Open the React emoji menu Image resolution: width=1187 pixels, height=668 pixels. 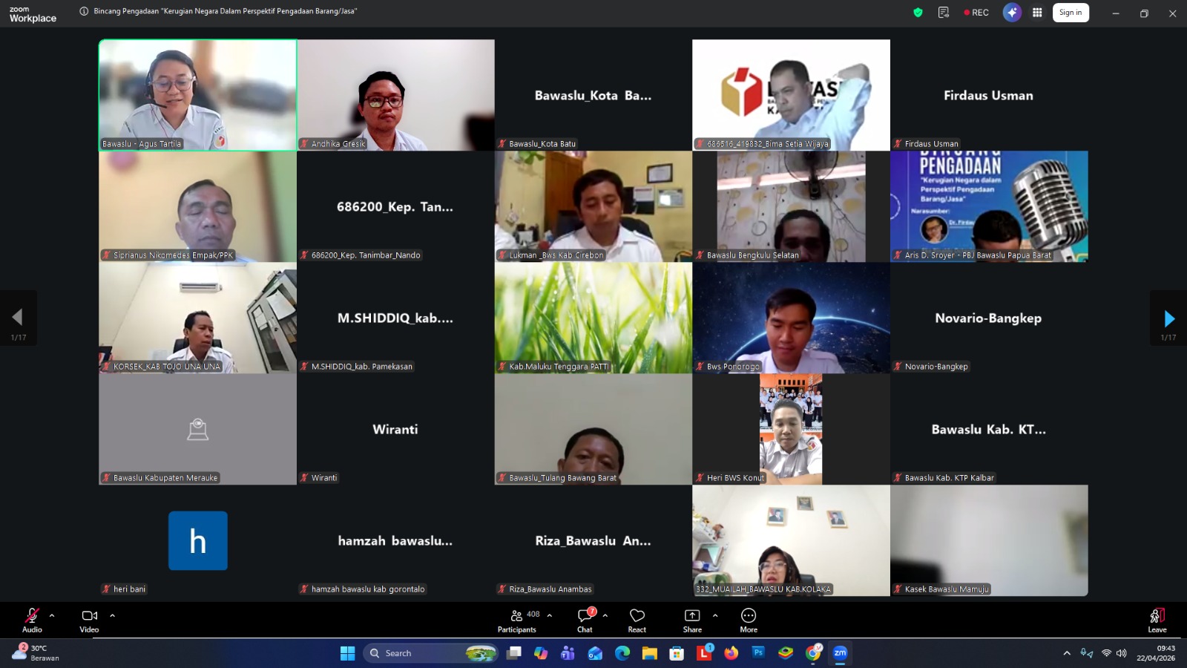[637, 619]
